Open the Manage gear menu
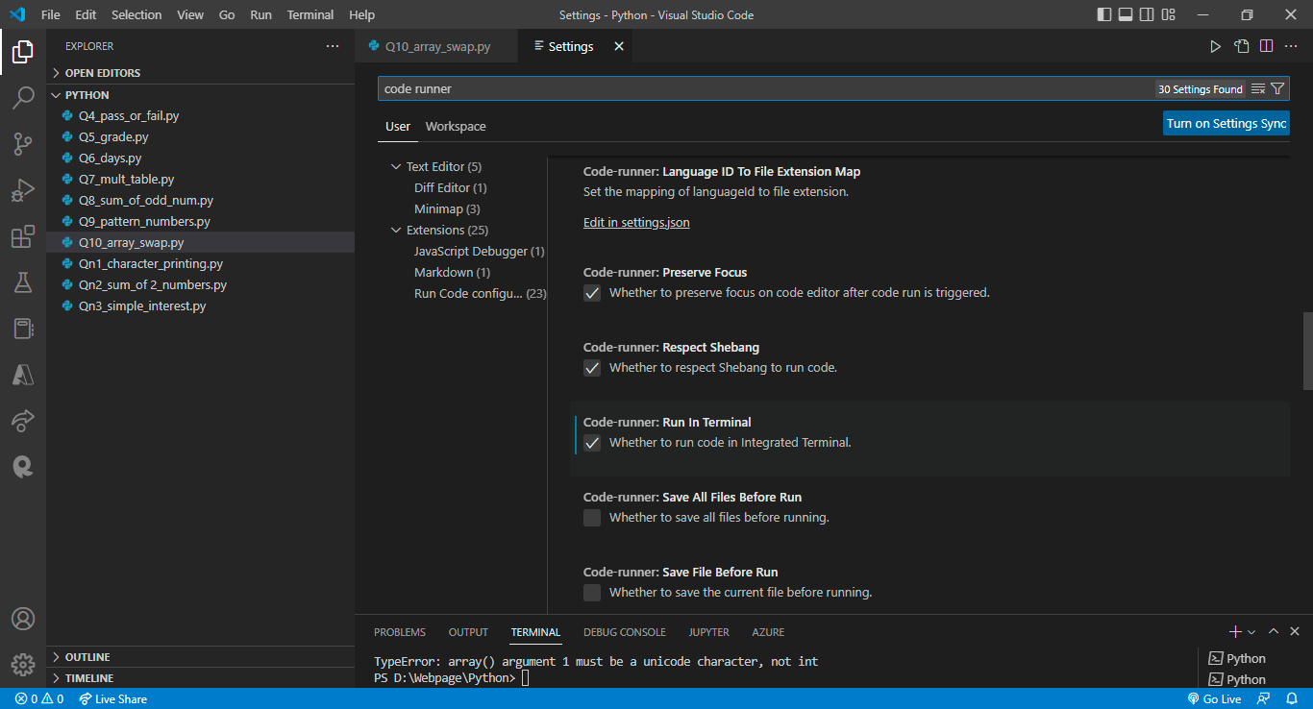Image resolution: width=1313 pixels, height=709 pixels. click(x=23, y=664)
